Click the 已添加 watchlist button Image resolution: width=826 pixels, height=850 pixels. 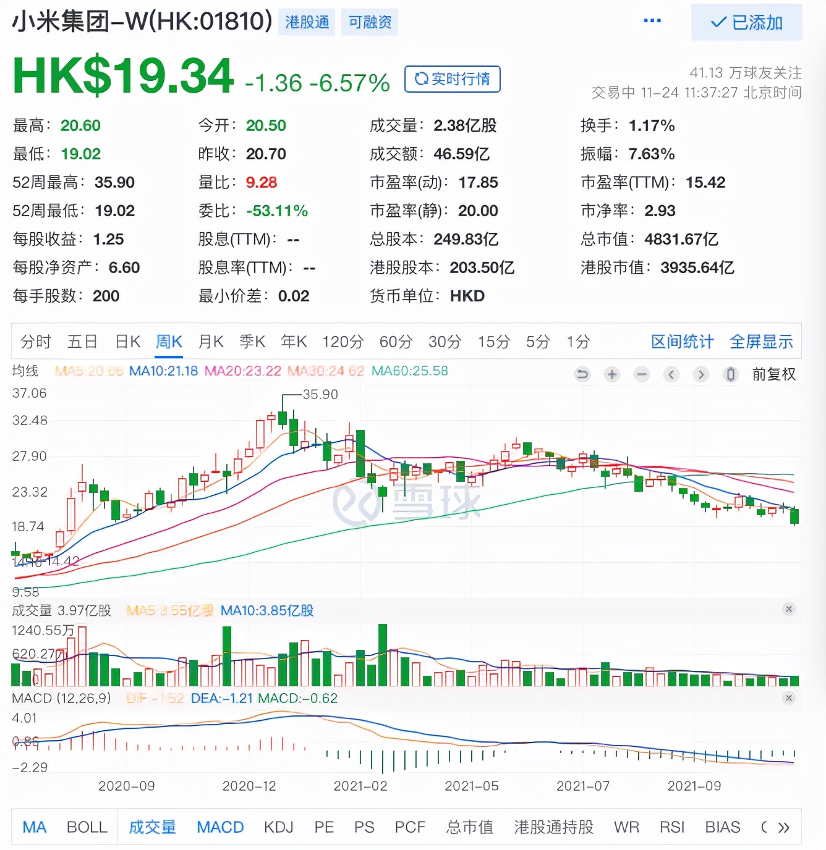coord(747,22)
